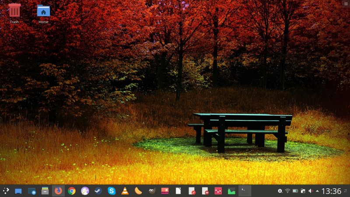Open Skype from the taskbar
350x197 pixels.
coord(112,191)
